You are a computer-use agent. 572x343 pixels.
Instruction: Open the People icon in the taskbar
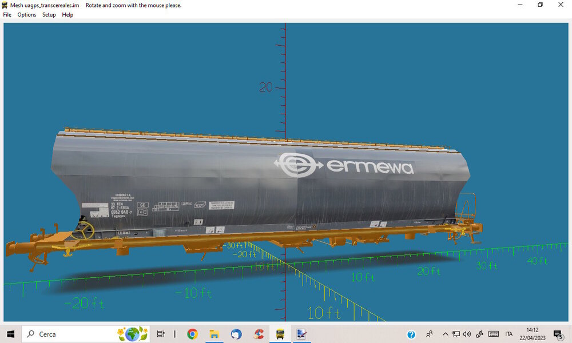point(430,334)
